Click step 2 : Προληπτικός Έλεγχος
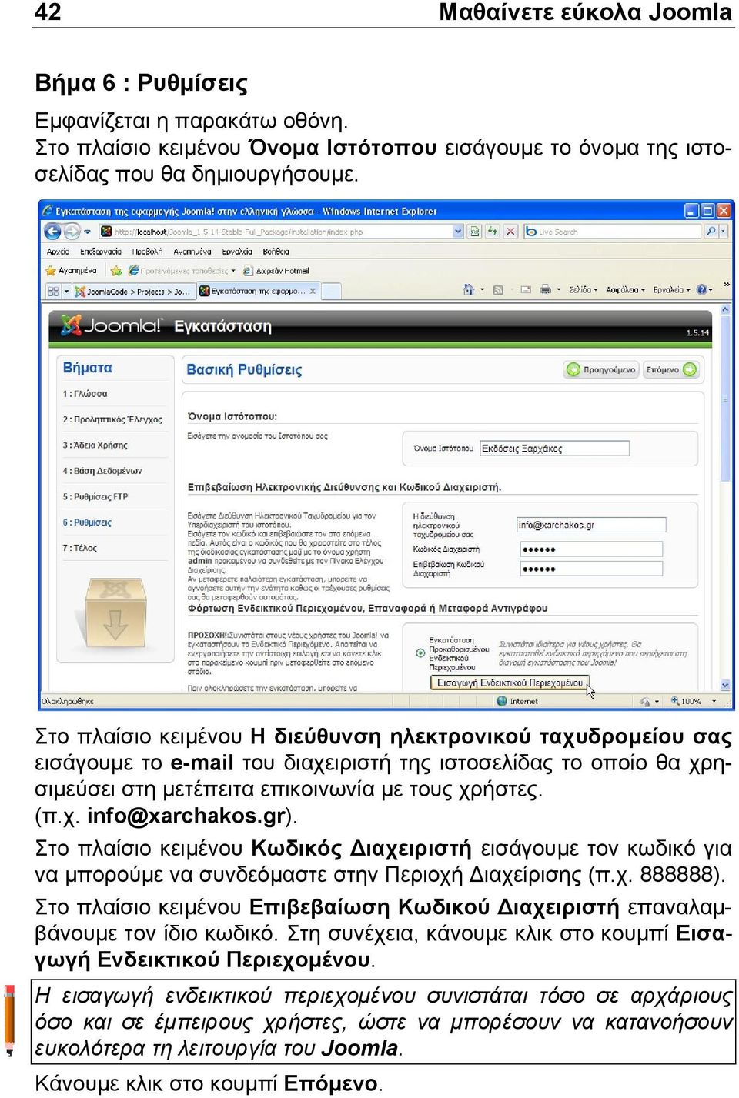The image size is (739, 1098). [112, 419]
